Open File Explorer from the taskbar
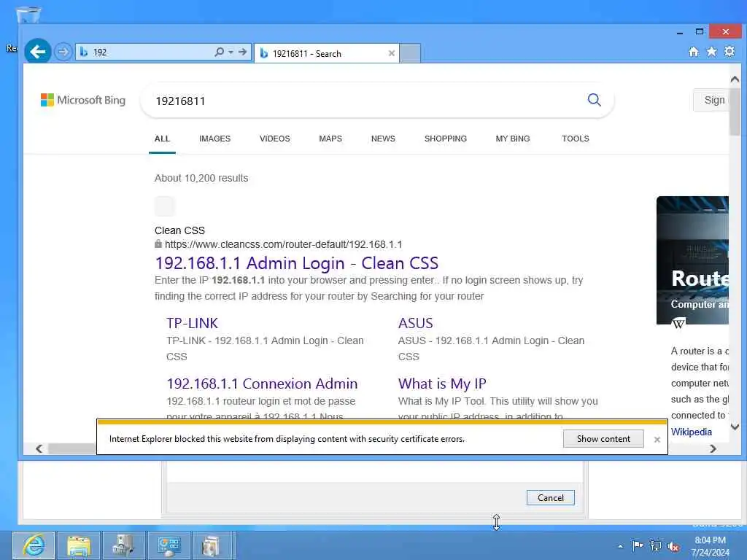This screenshot has height=560, width=747. pos(79,545)
